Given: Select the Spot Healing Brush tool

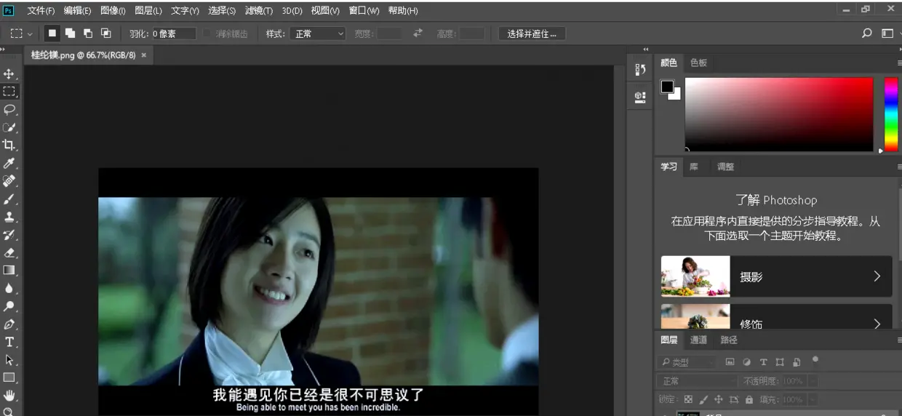Looking at the screenshot, I should (9, 181).
